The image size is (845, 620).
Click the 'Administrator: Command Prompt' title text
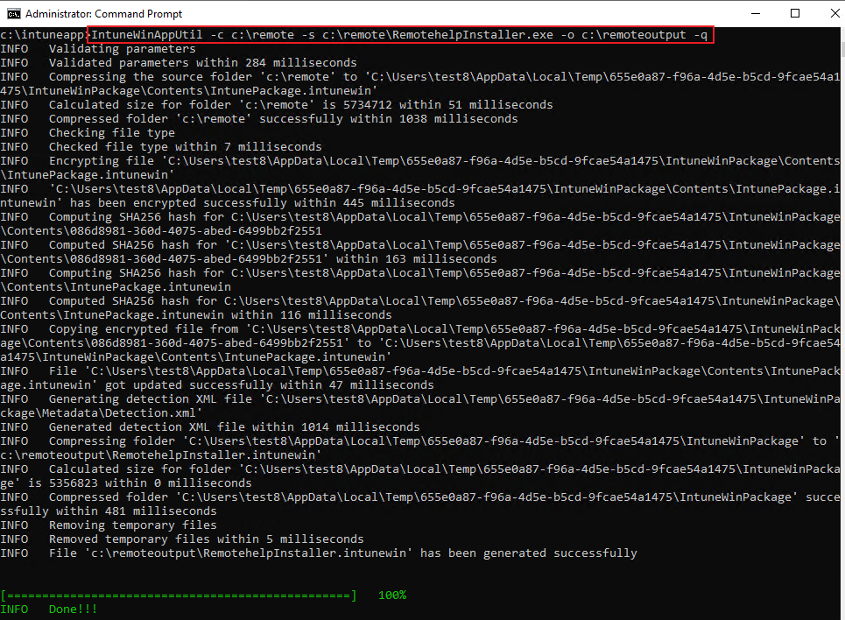pos(103,14)
